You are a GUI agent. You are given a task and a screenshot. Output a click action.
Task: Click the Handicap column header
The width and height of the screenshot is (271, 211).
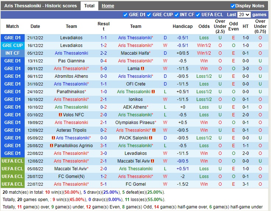pos(183,26)
